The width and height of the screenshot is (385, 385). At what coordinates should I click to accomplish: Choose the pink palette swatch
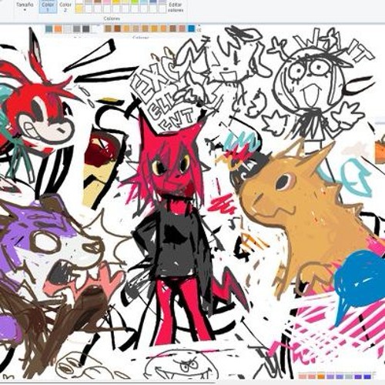[107, 2]
